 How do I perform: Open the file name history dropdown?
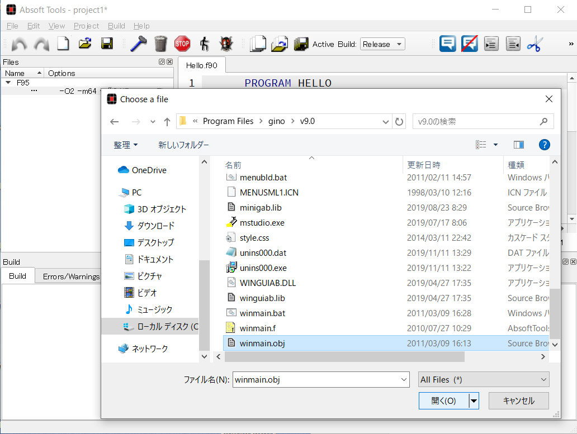tap(404, 380)
